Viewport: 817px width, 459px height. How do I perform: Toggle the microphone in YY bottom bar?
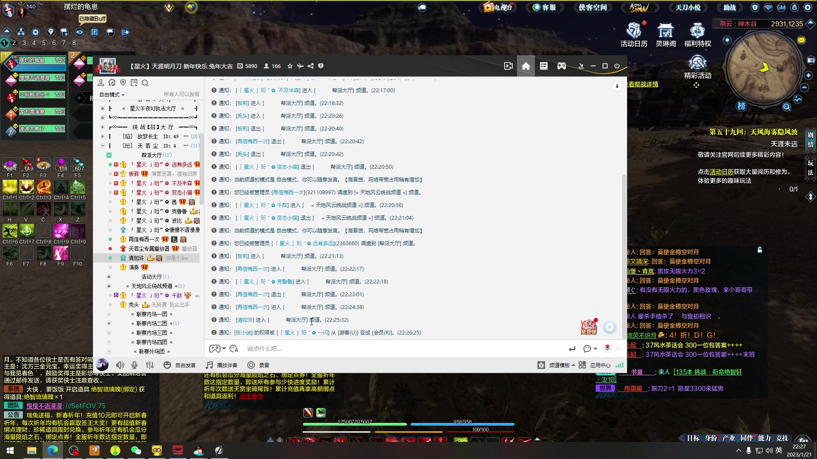(x=134, y=365)
